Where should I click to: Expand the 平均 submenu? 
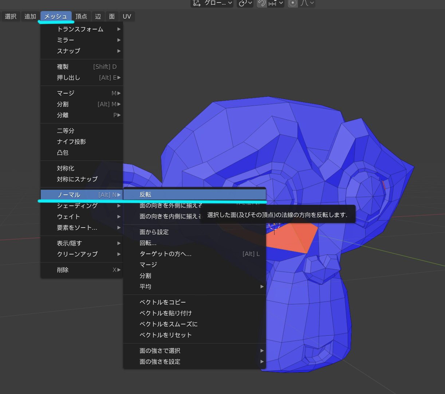[x=195, y=287]
